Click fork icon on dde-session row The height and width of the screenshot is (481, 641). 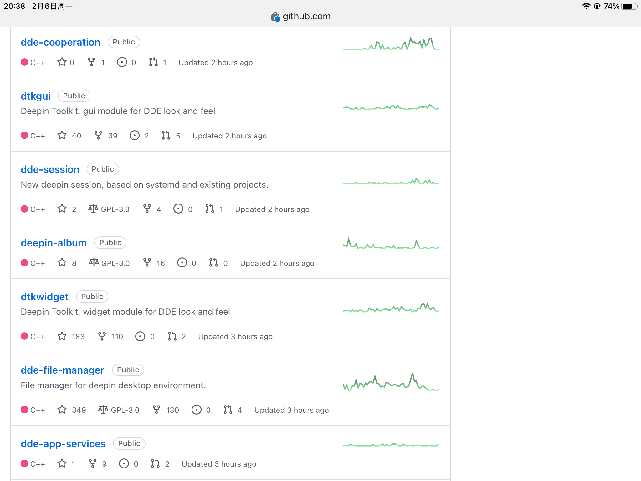[147, 209]
